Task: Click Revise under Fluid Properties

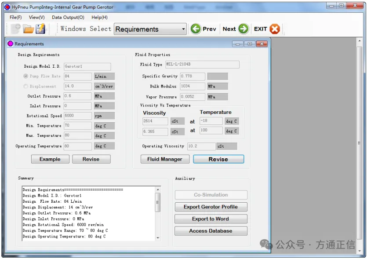Action: [x=218, y=159]
